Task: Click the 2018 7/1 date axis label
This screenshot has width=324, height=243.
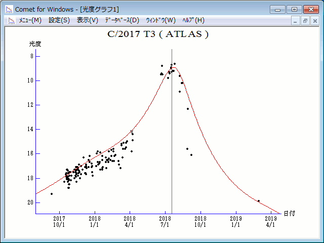Action: (x=165, y=221)
